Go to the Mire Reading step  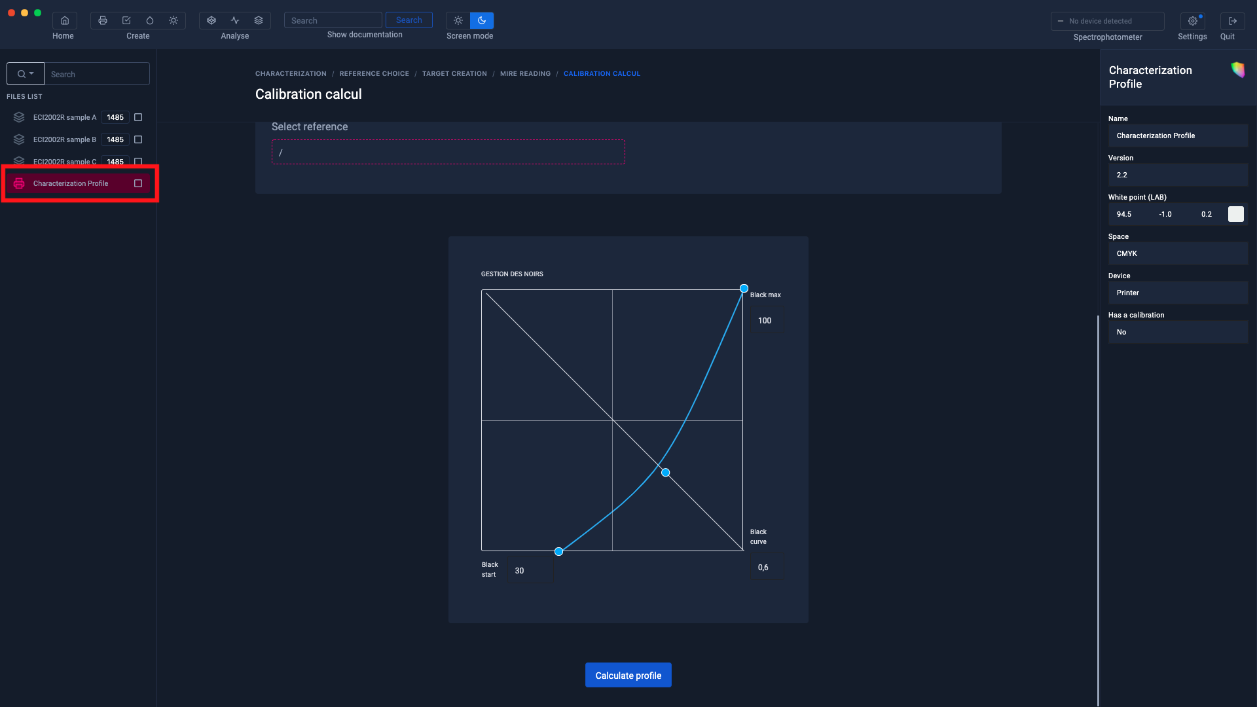pyautogui.click(x=525, y=74)
